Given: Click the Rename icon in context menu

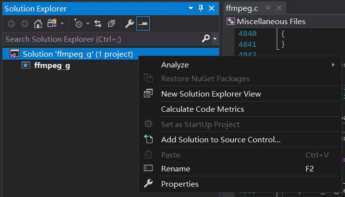Looking at the screenshot, I should [x=148, y=168].
